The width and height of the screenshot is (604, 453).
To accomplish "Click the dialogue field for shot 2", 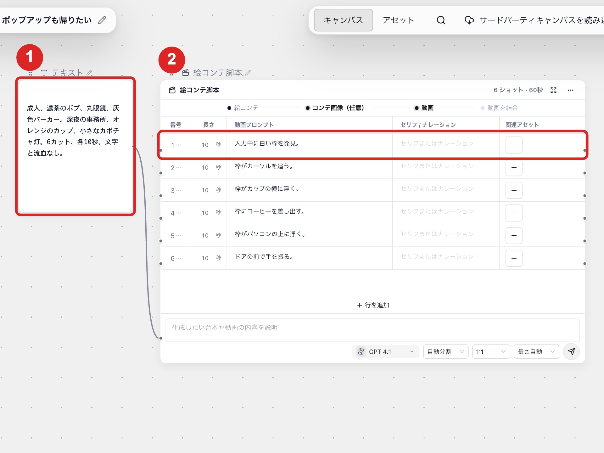I will pyautogui.click(x=446, y=168).
